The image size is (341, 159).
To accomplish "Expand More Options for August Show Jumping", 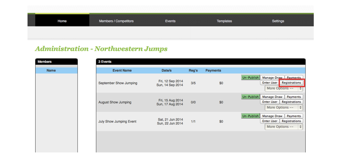I will tap(283, 107).
